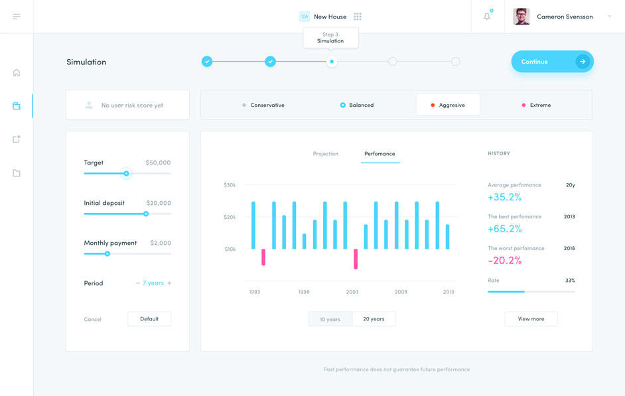Screen dimensions: 625x396
Task: Click the sidebar note icon with dot
Action: 17,139
